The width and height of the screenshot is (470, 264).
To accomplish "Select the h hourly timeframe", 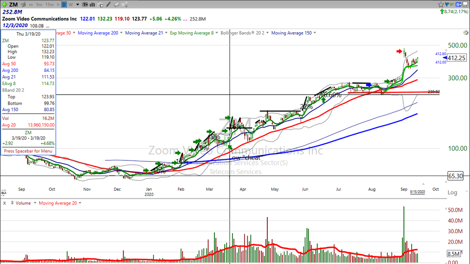I will pos(58,5).
